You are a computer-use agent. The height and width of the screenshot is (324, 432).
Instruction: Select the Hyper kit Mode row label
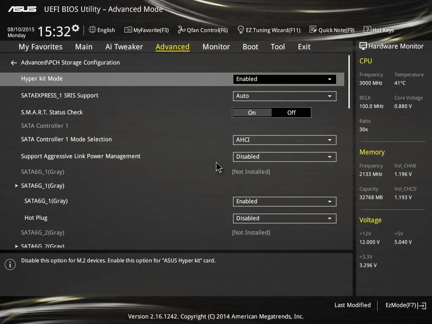42,79
